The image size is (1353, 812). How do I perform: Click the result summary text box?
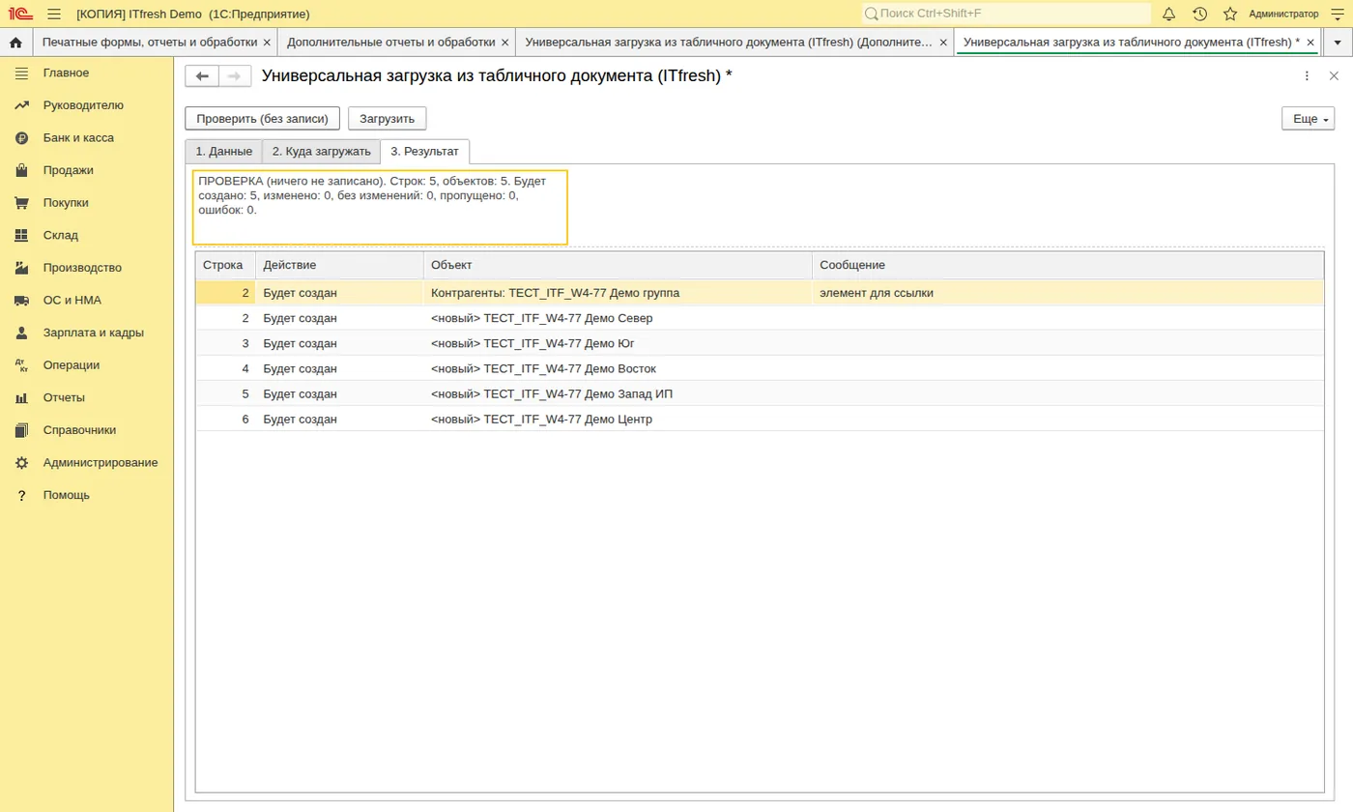380,208
